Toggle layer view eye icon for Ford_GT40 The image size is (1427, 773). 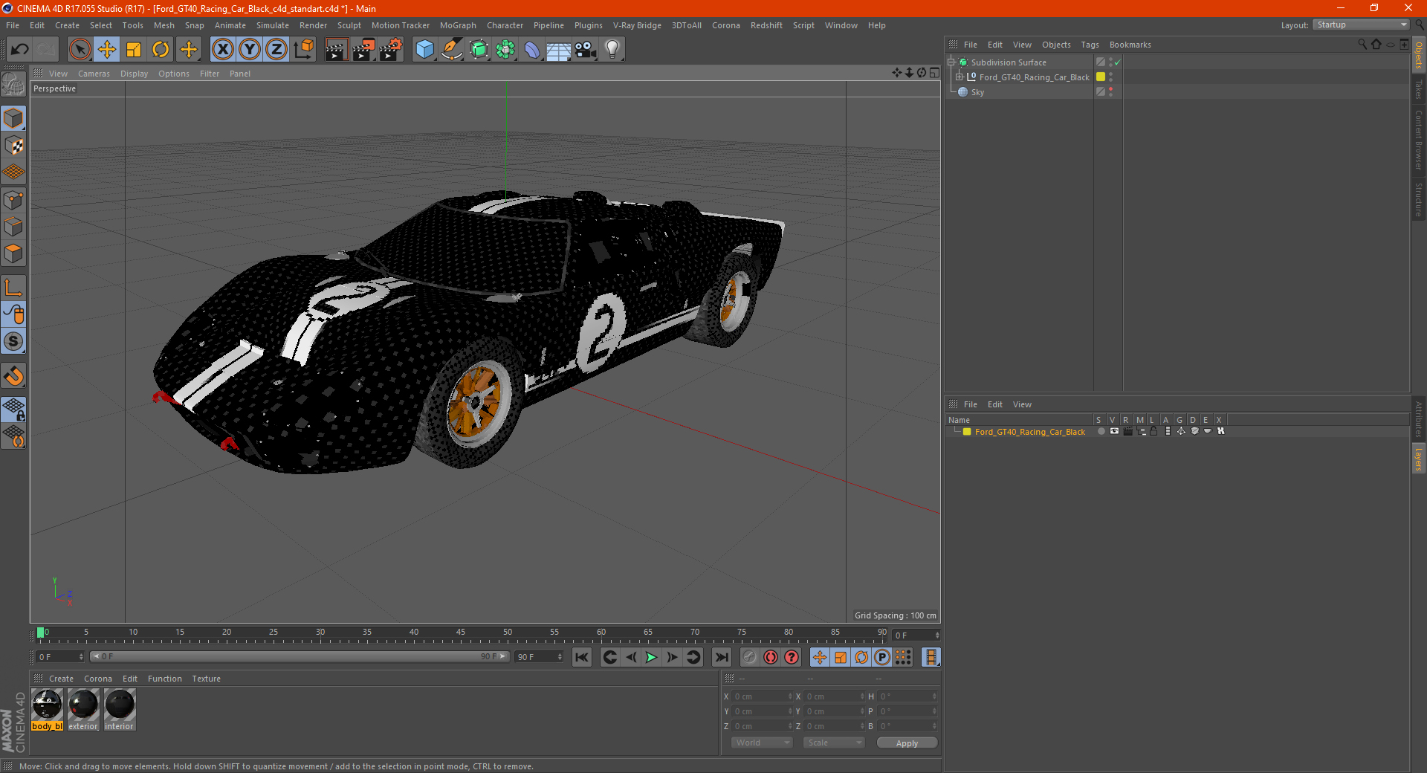[x=1114, y=431]
